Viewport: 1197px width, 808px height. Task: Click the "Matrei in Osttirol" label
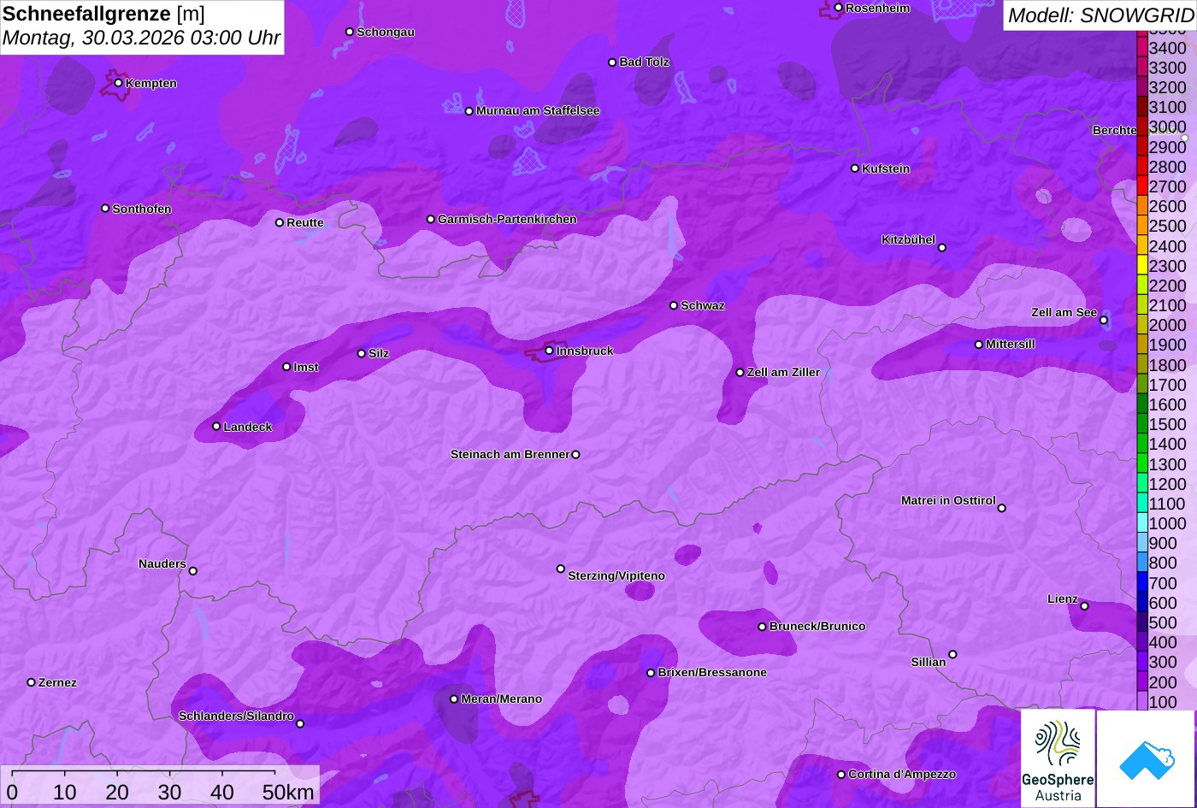point(948,500)
